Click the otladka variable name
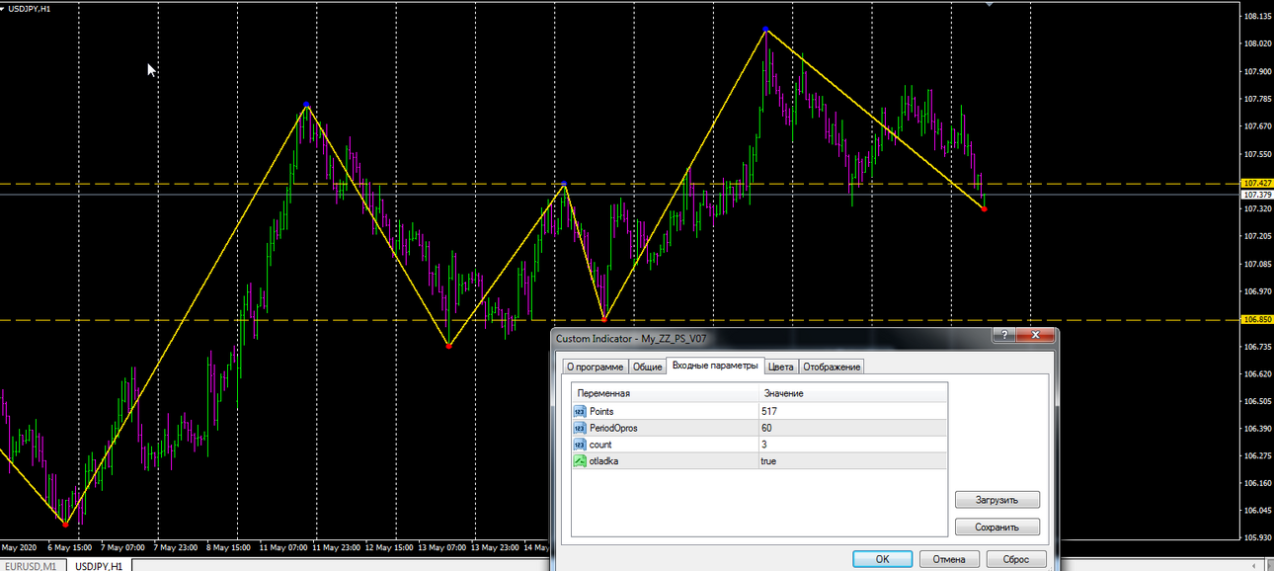Image resolution: width=1274 pixels, height=571 pixels. pyautogui.click(x=604, y=461)
